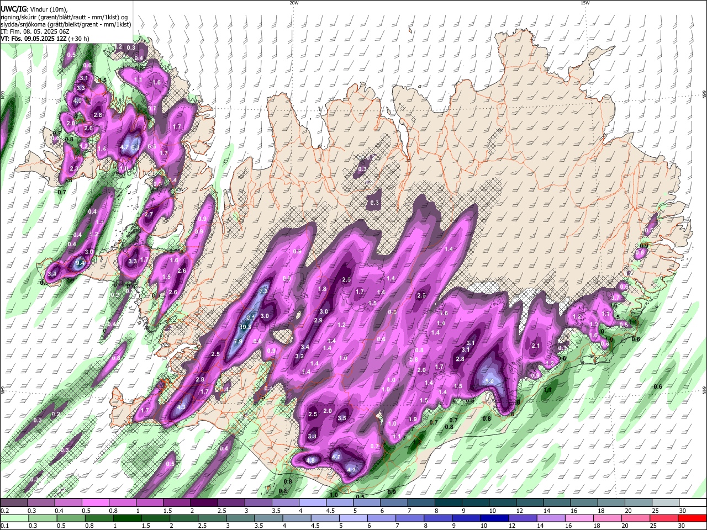707x530 pixels.
Task: Click the 20W longitude label
Action: point(294,3)
